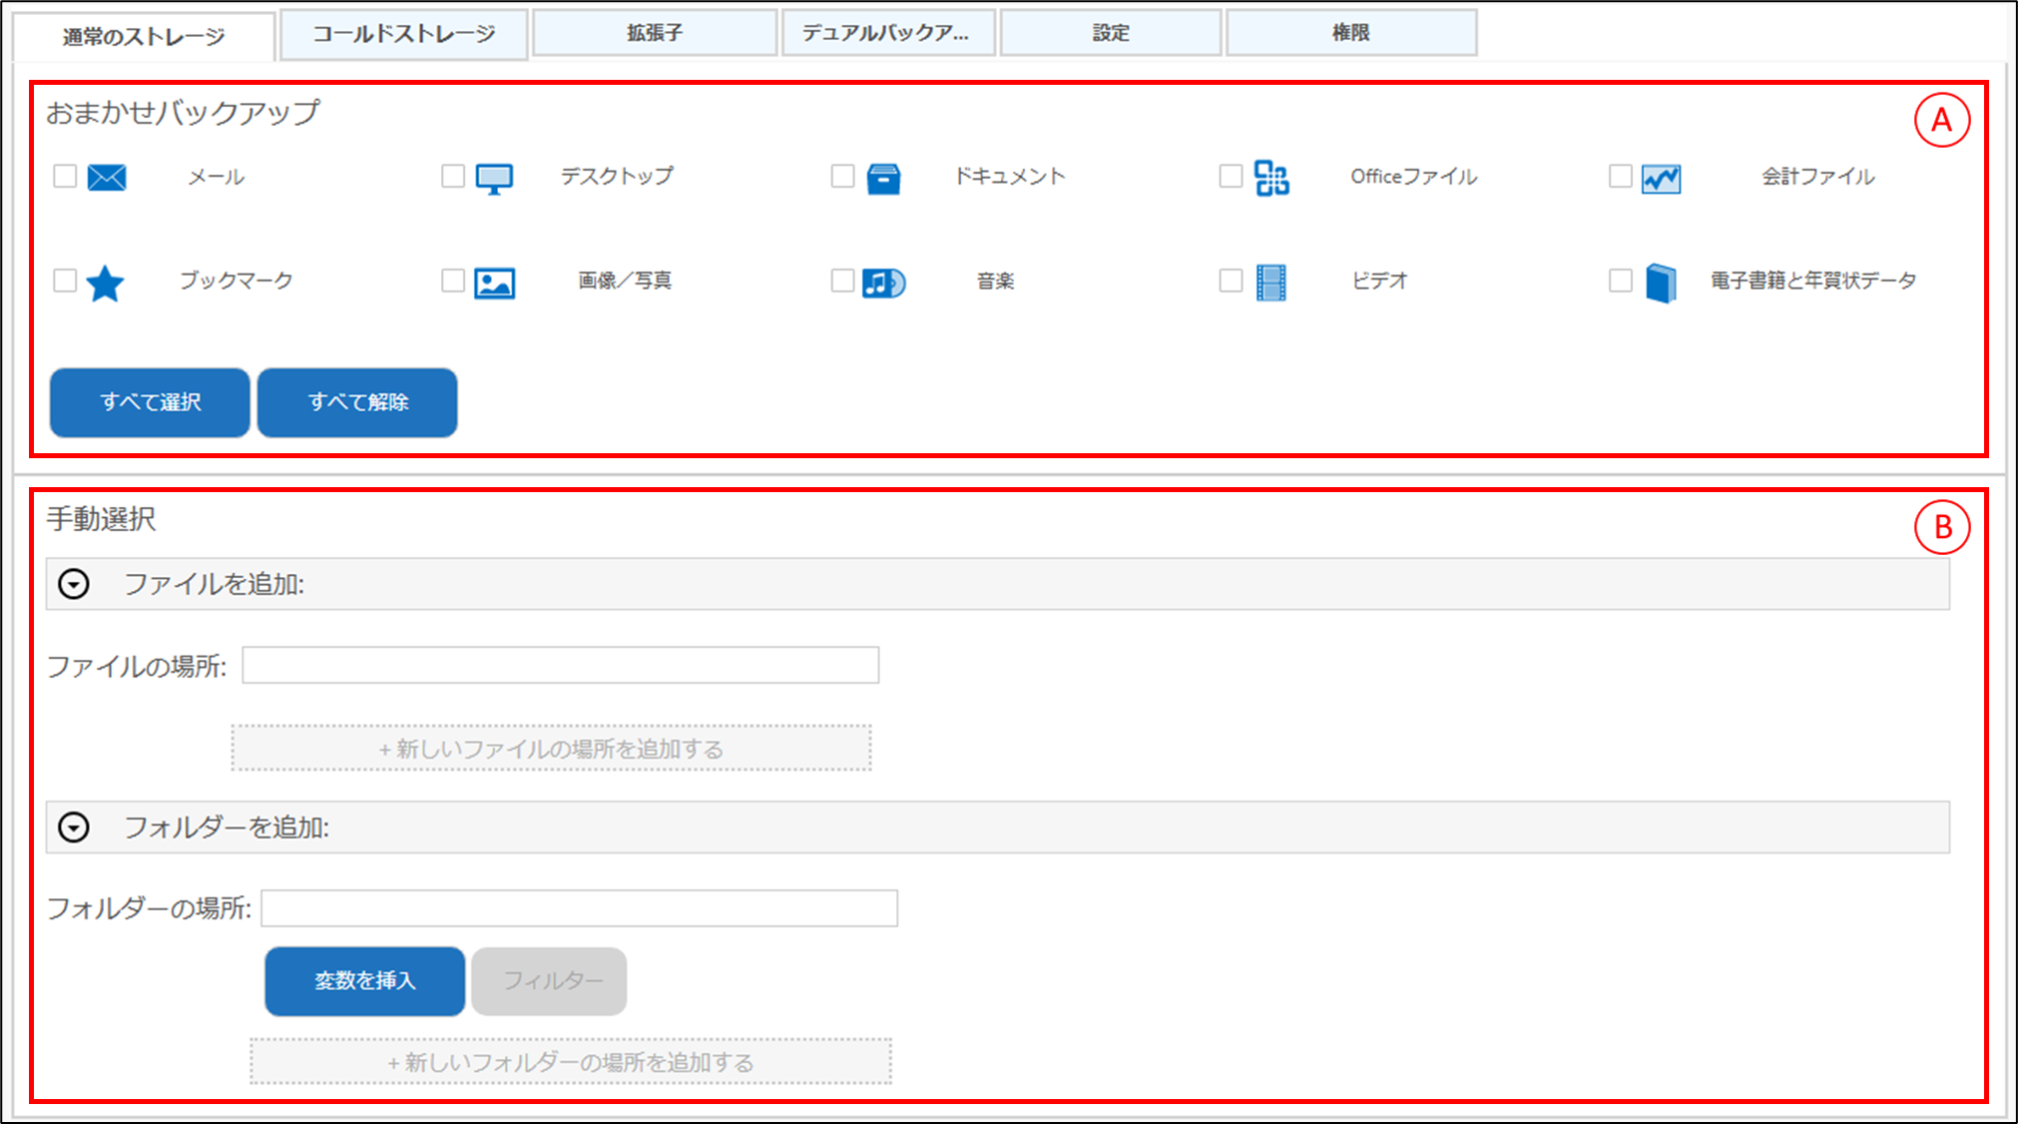The height and width of the screenshot is (1124, 2018).
Task: Click the e-book icon
Action: [1661, 283]
